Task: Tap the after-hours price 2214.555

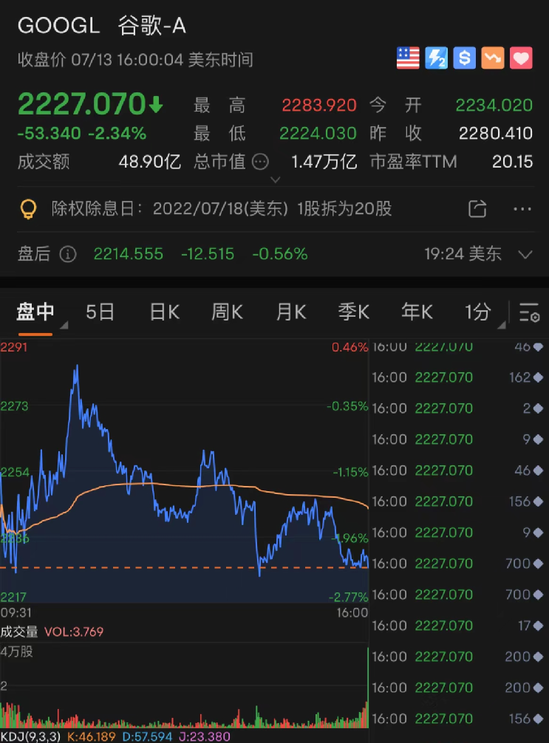Action: point(129,255)
